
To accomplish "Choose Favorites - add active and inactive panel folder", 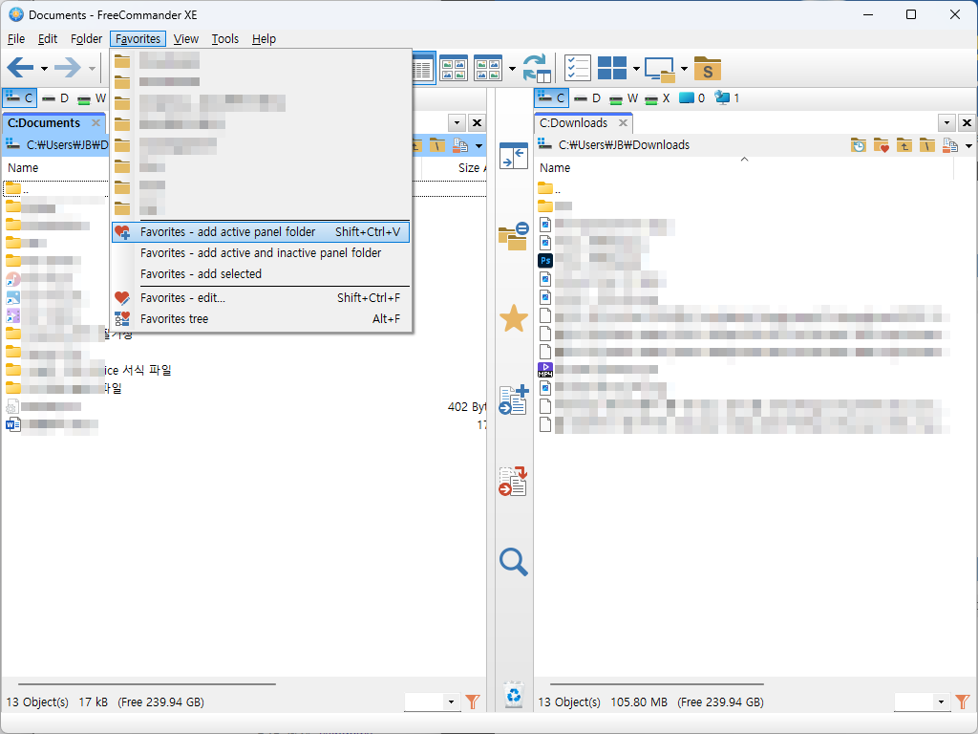I will pos(261,252).
